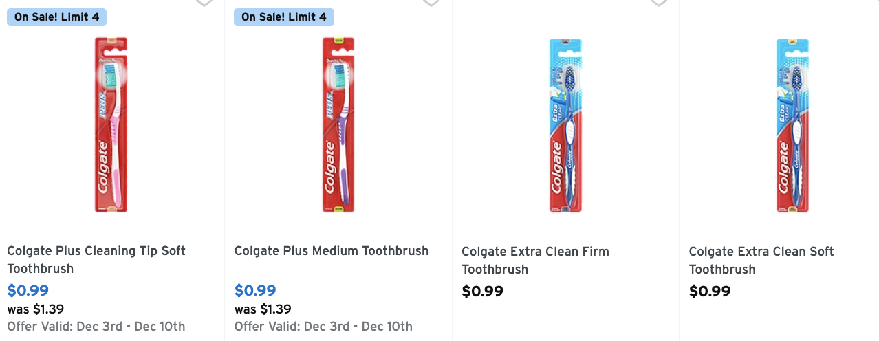This screenshot has width=879, height=341.
Task: Click the $0.99 price under Extra Clean Firm
Action: [482, 291]
